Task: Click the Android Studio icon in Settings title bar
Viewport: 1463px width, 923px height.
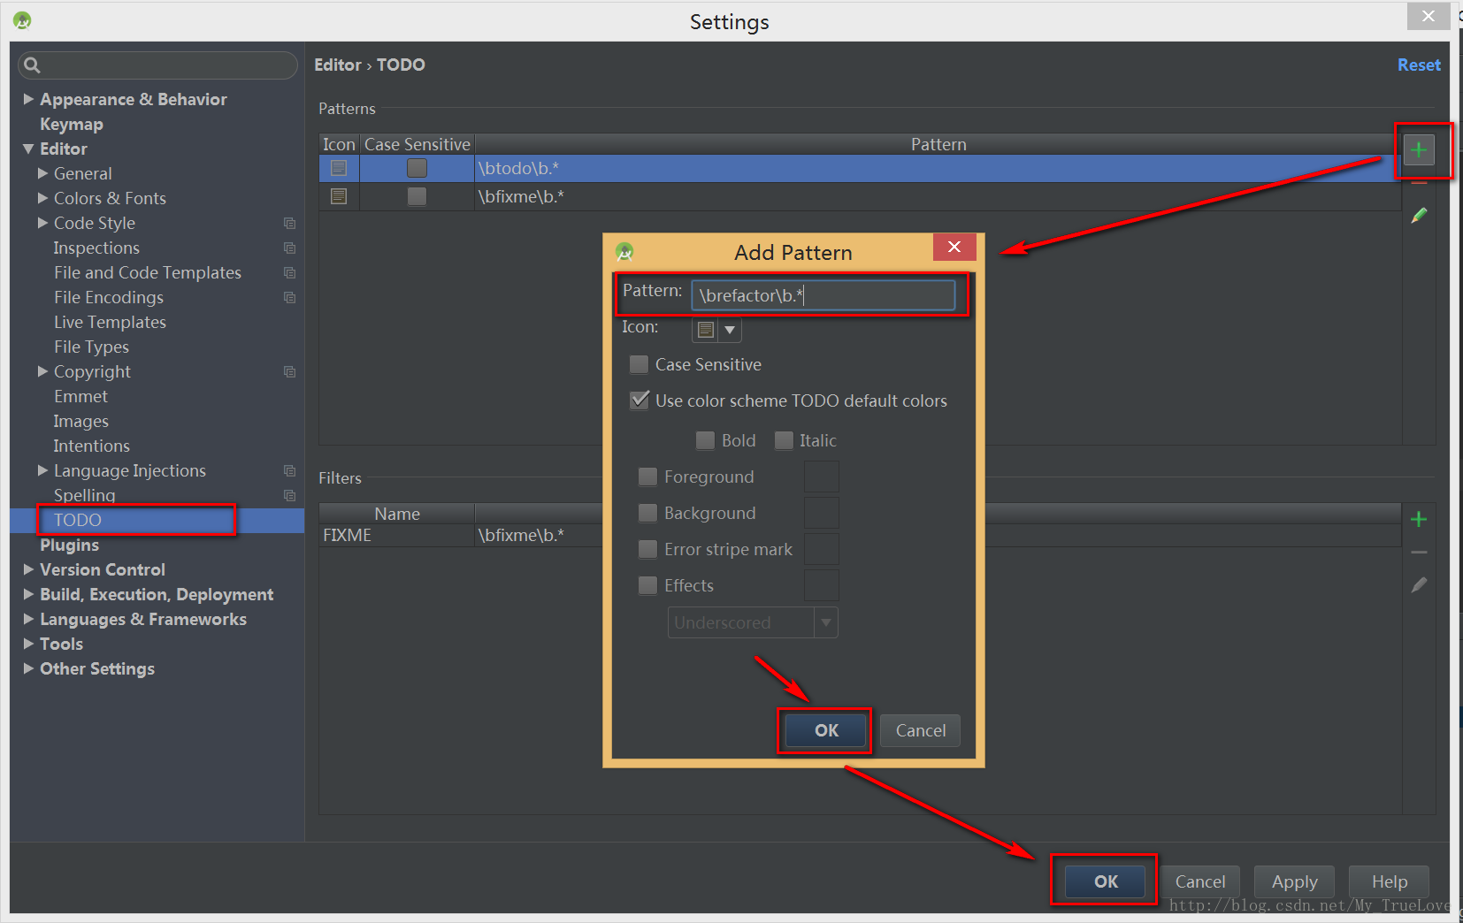Action: [x=22, y=20]
